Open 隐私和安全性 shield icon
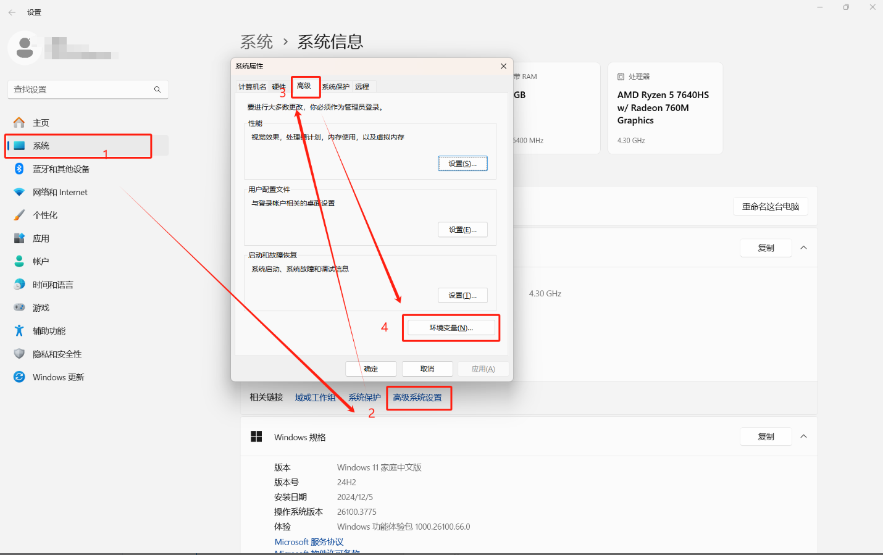Viewport: 883px width, 555px height. [19, 354]
